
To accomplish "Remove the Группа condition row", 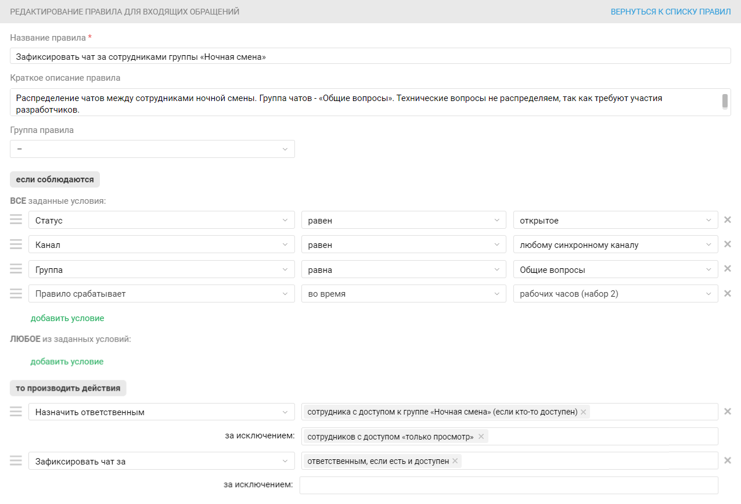I will pos(727,269).
